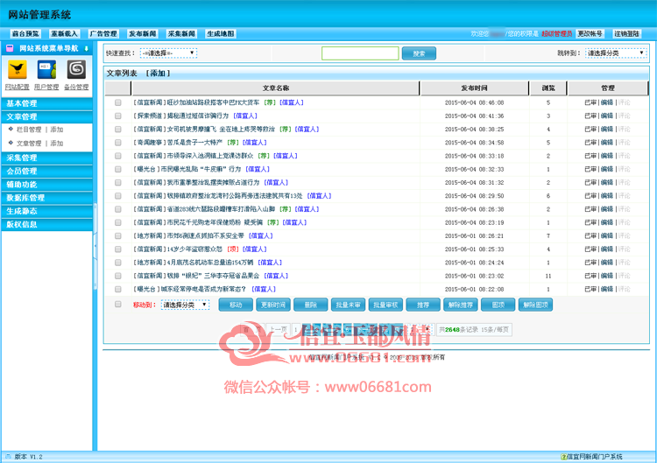Open 广告管理 from top menu
This screenshot has width=657, height=463.
[x=103, y=34]
